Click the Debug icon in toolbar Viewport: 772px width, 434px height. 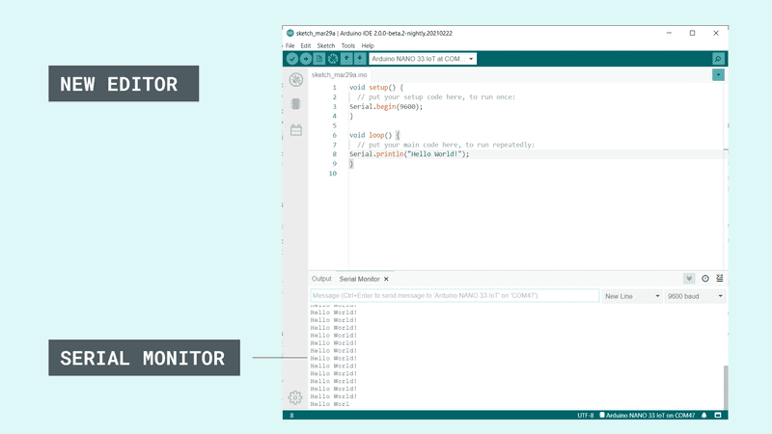pyautogui.click(x=333, y=59)
